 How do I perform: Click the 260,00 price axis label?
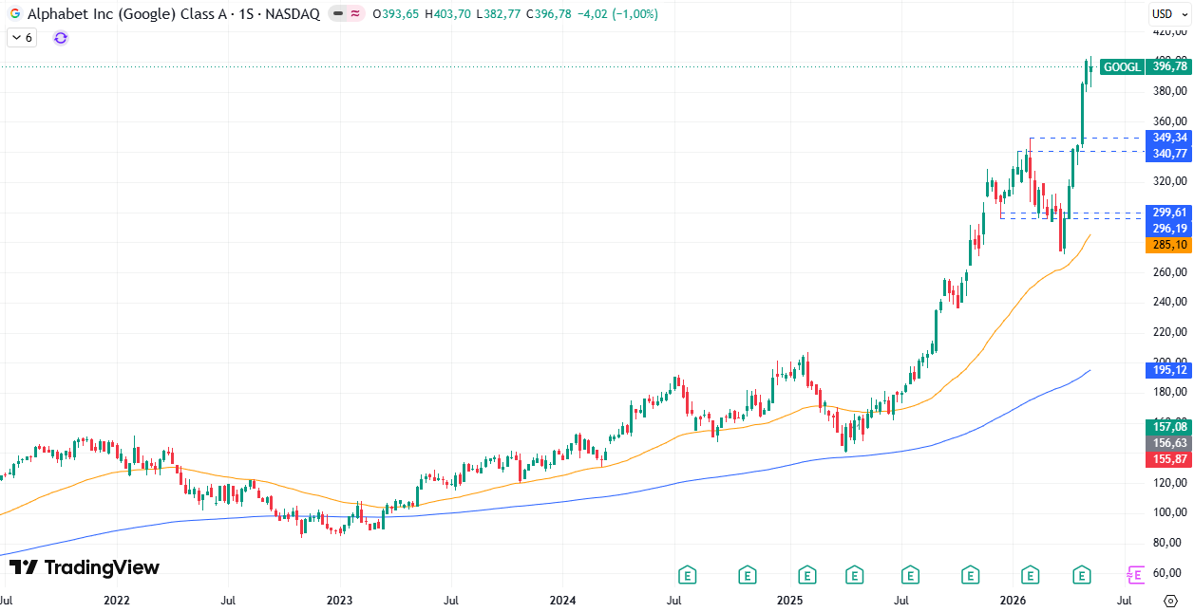point(1170,272)
